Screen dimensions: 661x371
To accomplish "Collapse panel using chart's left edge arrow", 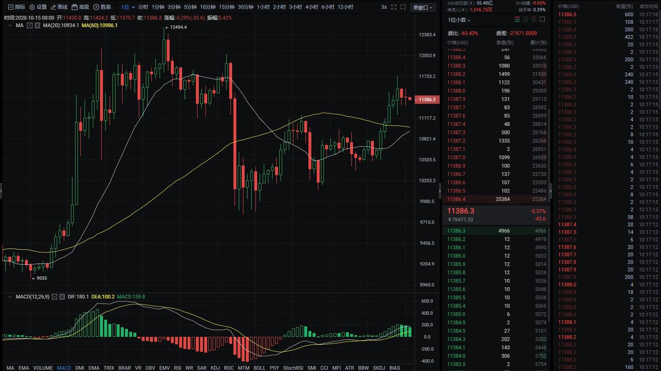I will (x=1, y=191).
